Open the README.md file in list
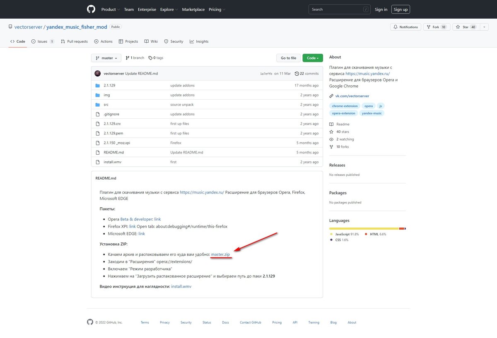 click(114, 152)
